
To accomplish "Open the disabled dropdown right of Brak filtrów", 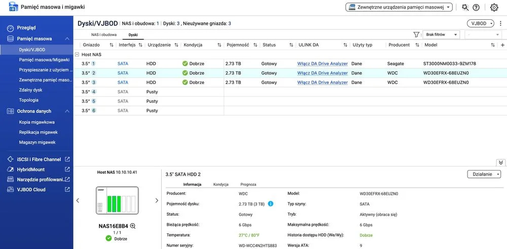I will coord(483,34).
